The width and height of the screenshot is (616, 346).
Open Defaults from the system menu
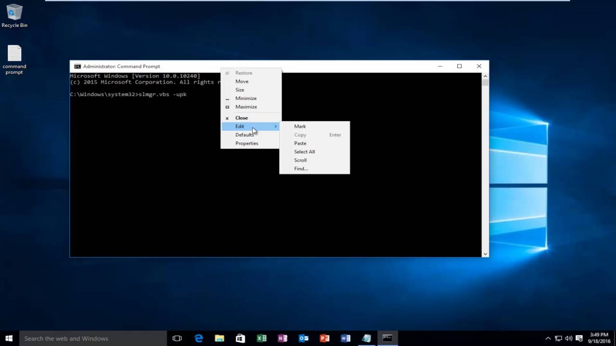pyautogui.click(x=250, y=135)
